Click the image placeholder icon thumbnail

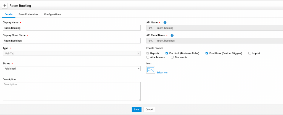[151, 70]
